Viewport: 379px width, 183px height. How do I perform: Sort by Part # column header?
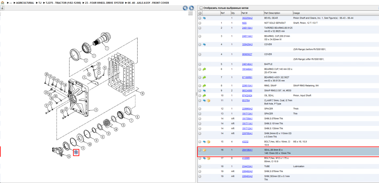(x=244, y=13)
